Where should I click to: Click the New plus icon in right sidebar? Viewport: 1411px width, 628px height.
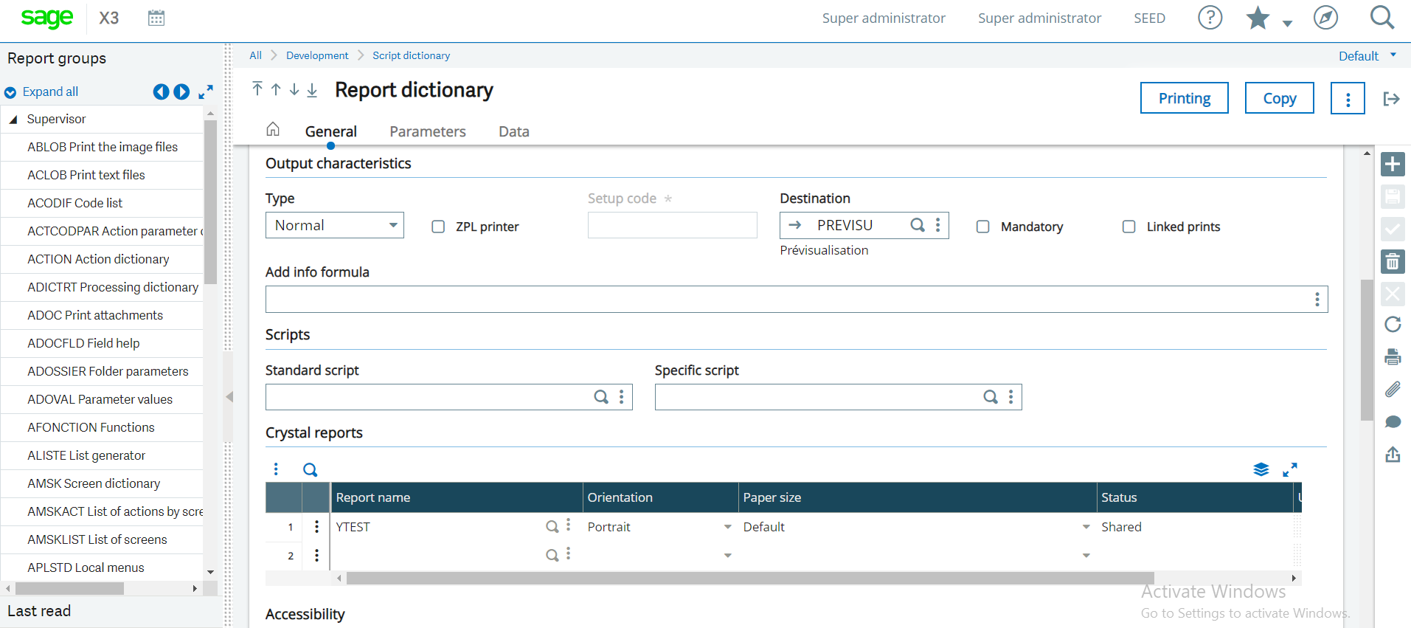point(1393,164)
